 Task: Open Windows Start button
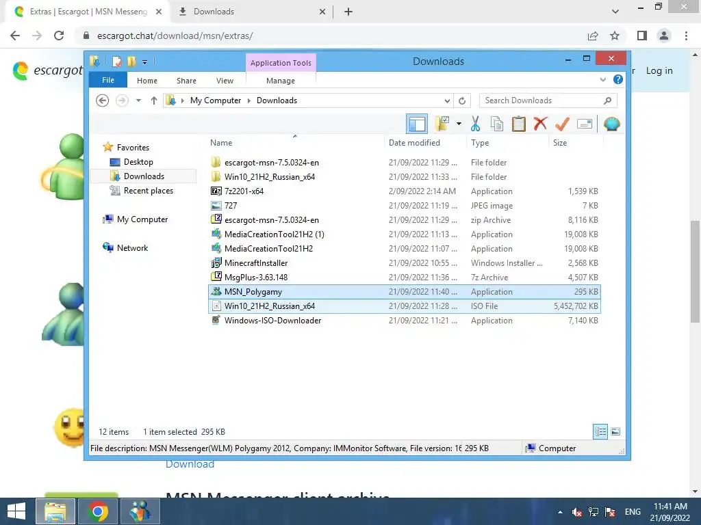(x=16, y=511)
